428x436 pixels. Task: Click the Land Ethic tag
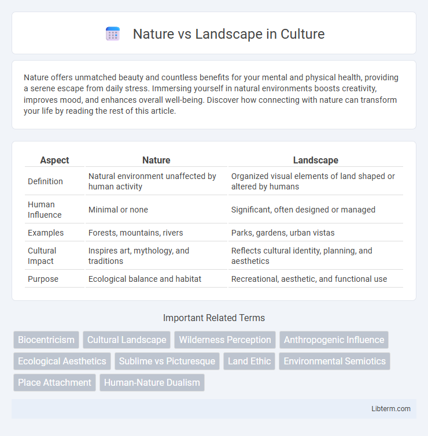(249, 361)
